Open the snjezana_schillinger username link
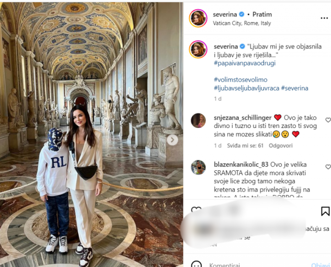Screen dimensions: 331x267 pyautogui.click(x=242, y=118)
